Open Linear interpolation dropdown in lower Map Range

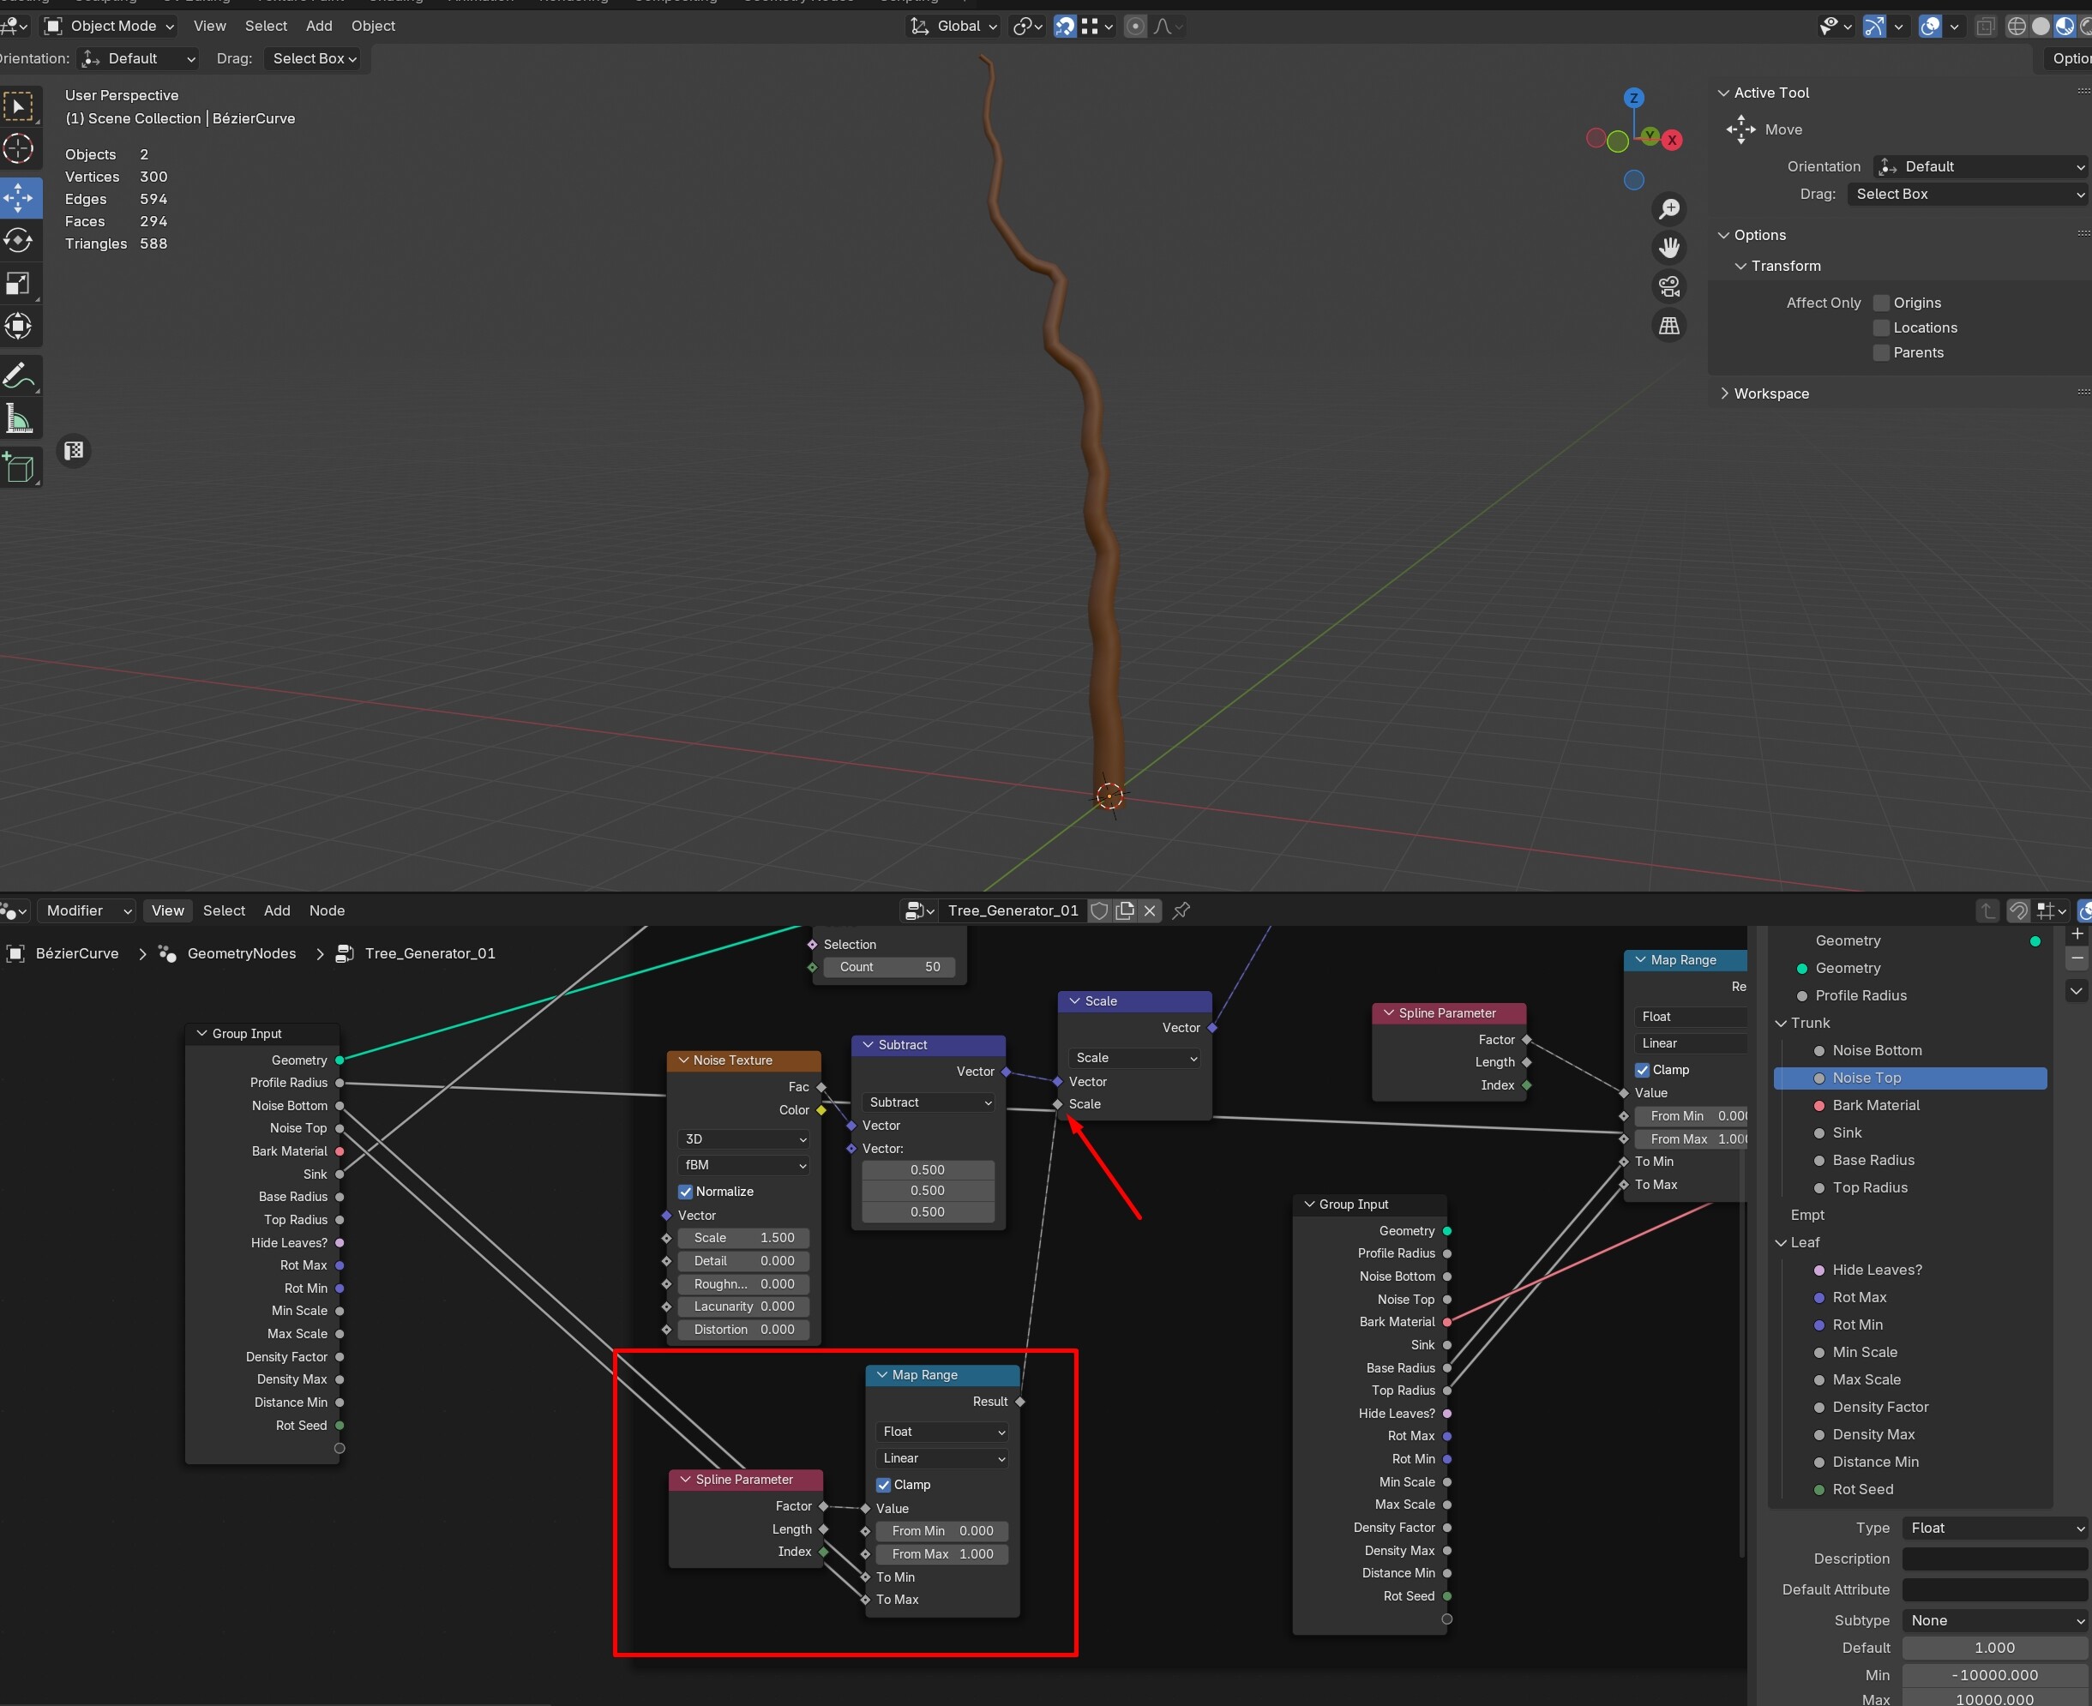tap(941, 1459)
